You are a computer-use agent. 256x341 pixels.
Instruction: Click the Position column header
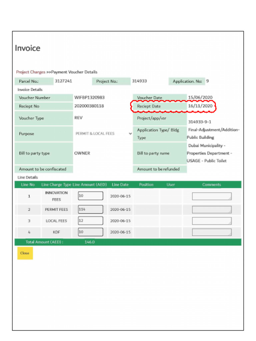point(146,184)
